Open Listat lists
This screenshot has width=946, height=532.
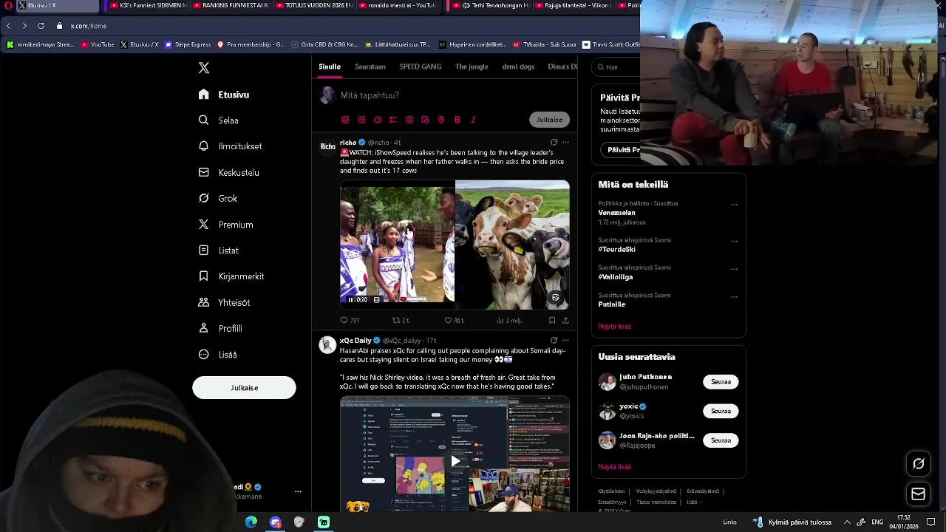219,250
